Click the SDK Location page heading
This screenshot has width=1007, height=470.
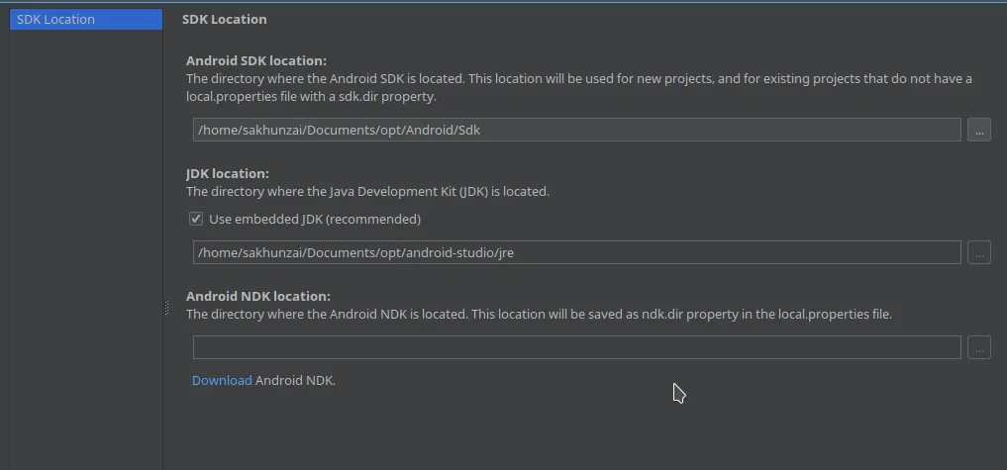(x=224, y=19)
